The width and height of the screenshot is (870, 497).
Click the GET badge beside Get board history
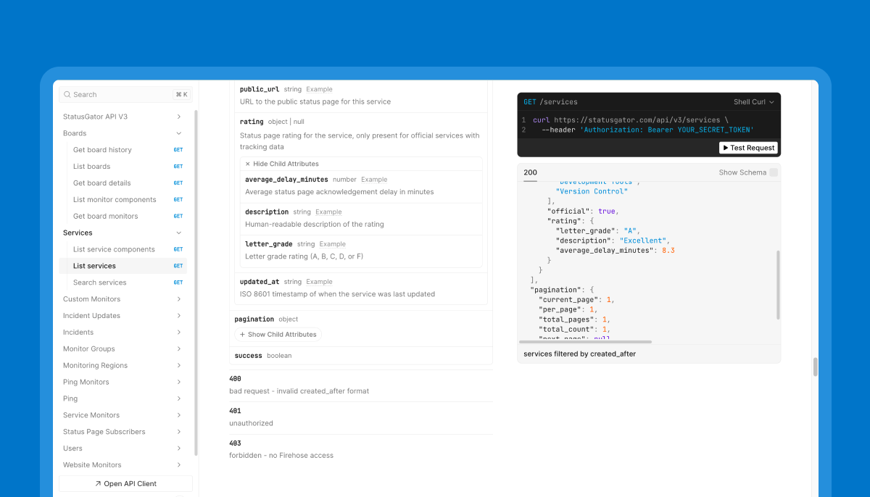(x=178, y=150)
